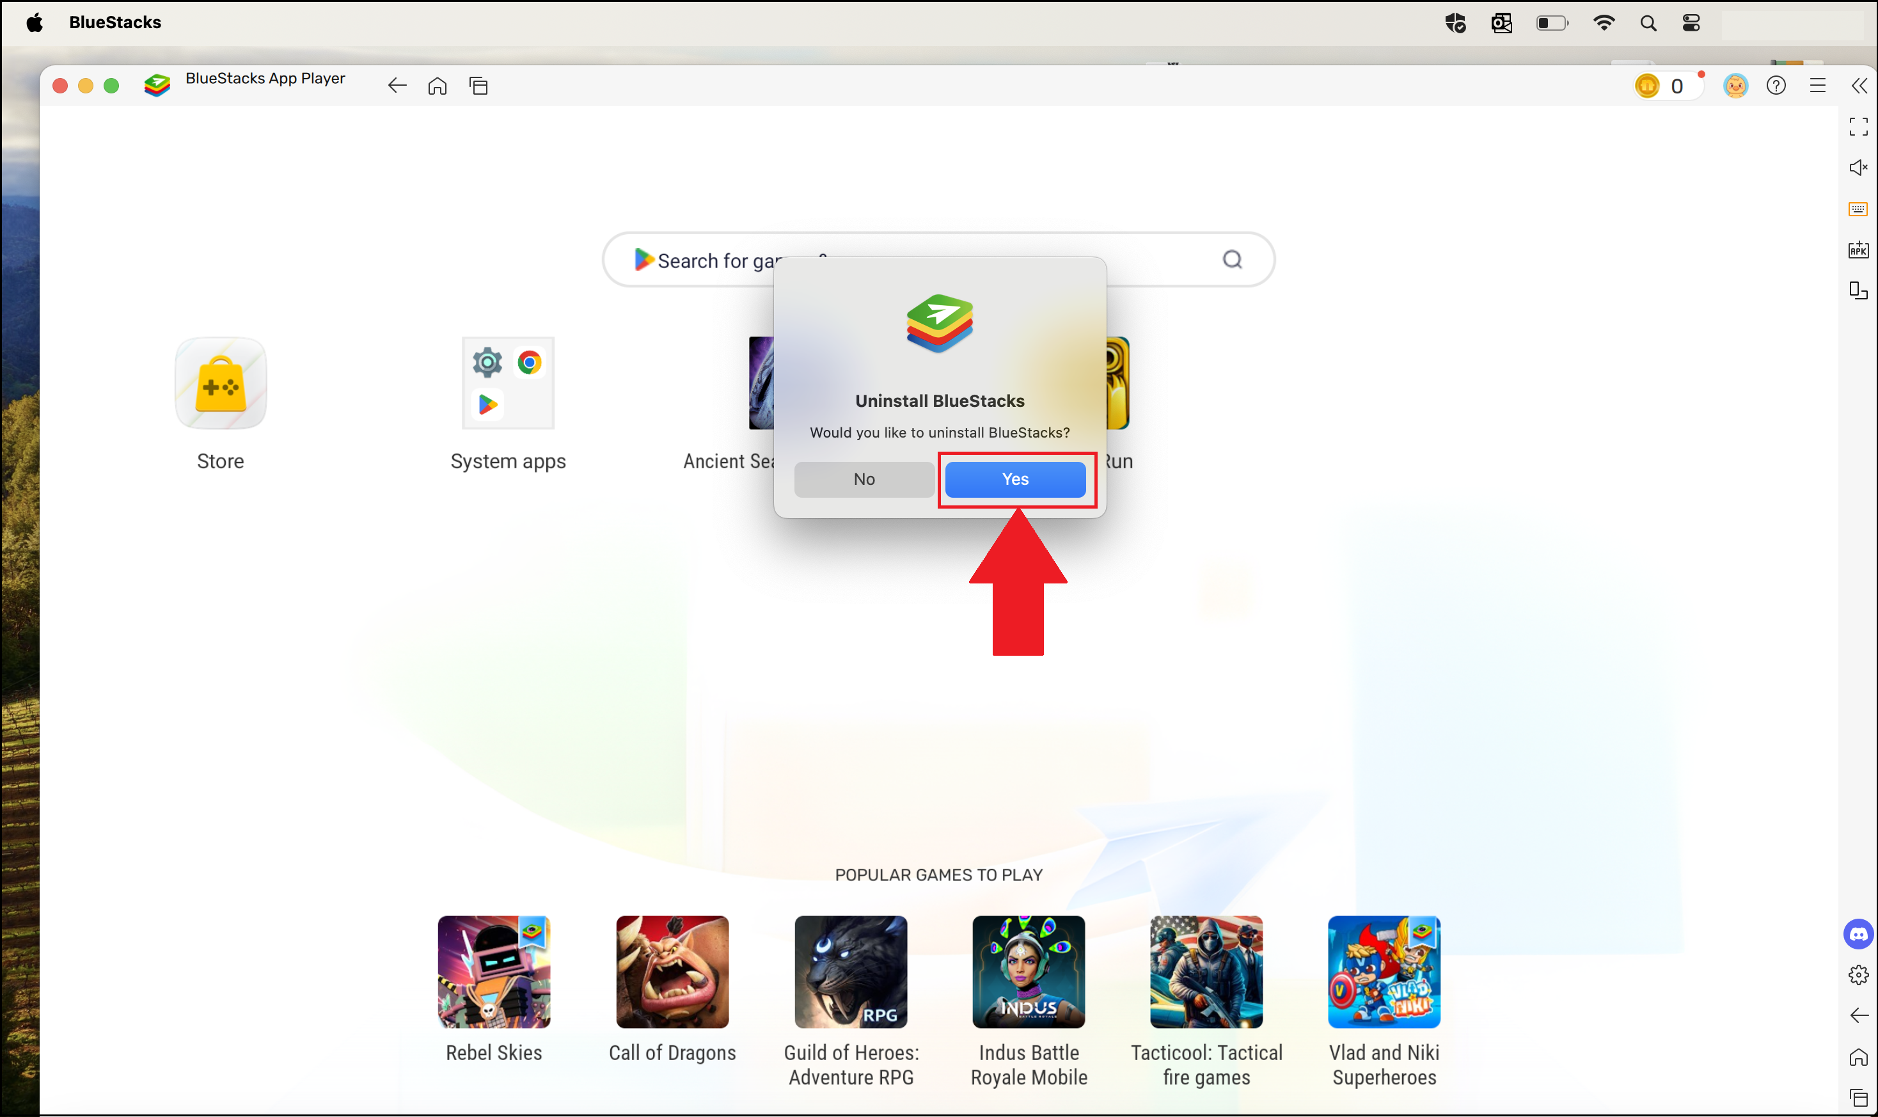Click the home icon in the top toolbar
This screenshot has width=1878, height=1117.
436,85
